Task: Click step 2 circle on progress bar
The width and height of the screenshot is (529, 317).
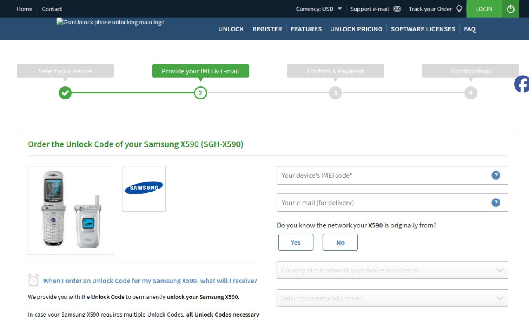Action: (x=200, y=93)
